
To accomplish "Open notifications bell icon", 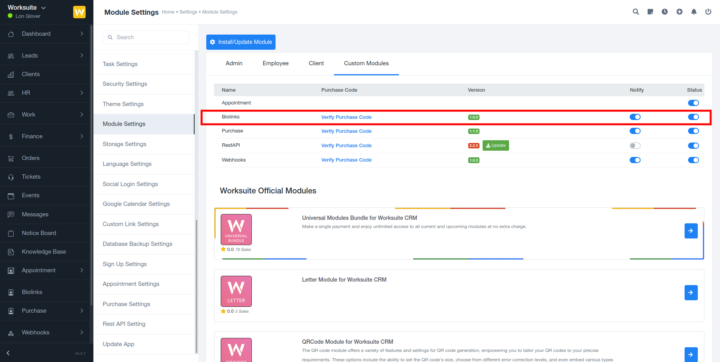I will click(x=694, y=12).
